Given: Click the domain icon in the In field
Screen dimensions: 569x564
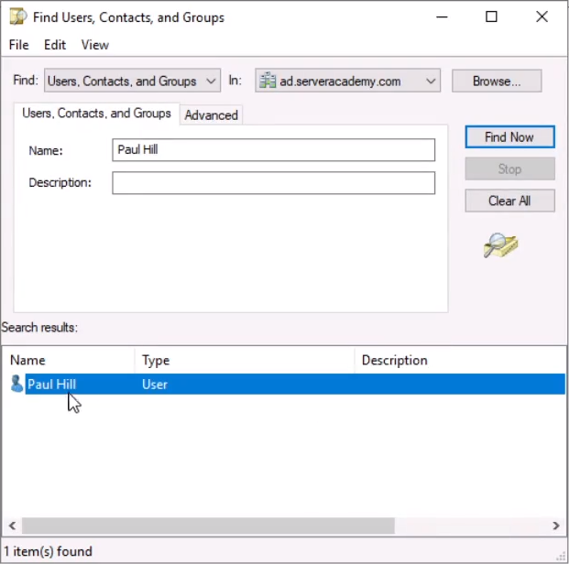Looking at the screenshot, I should click(268, 81).
